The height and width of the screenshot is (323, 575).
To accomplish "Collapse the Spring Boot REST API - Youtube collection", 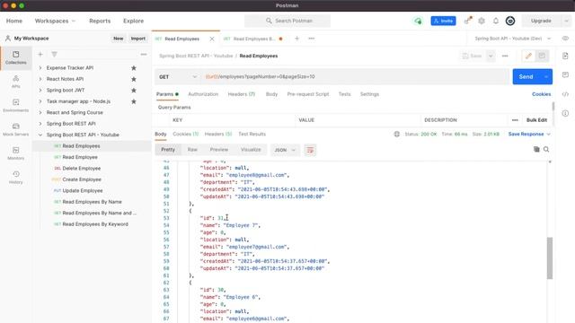I will 40,135.
